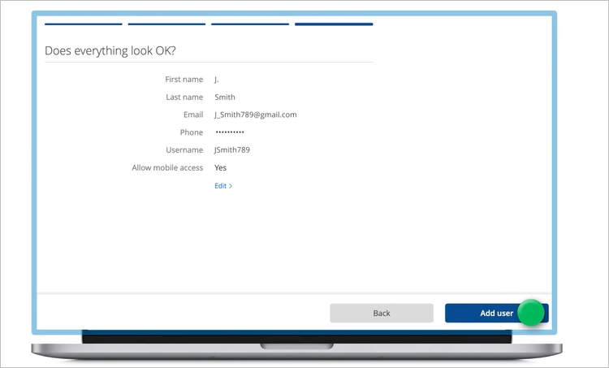This screenshot has height=368, width=609.
Task: Click the Yes value for mobile access
Action: 220,168
